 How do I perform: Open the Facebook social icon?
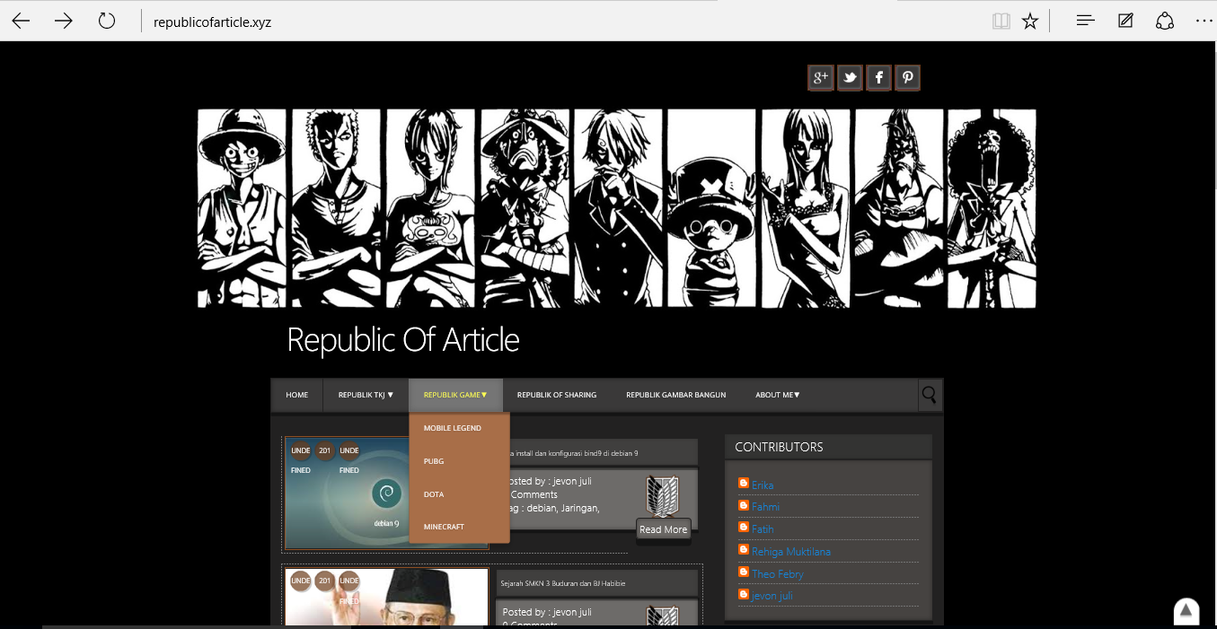[878, 78]
